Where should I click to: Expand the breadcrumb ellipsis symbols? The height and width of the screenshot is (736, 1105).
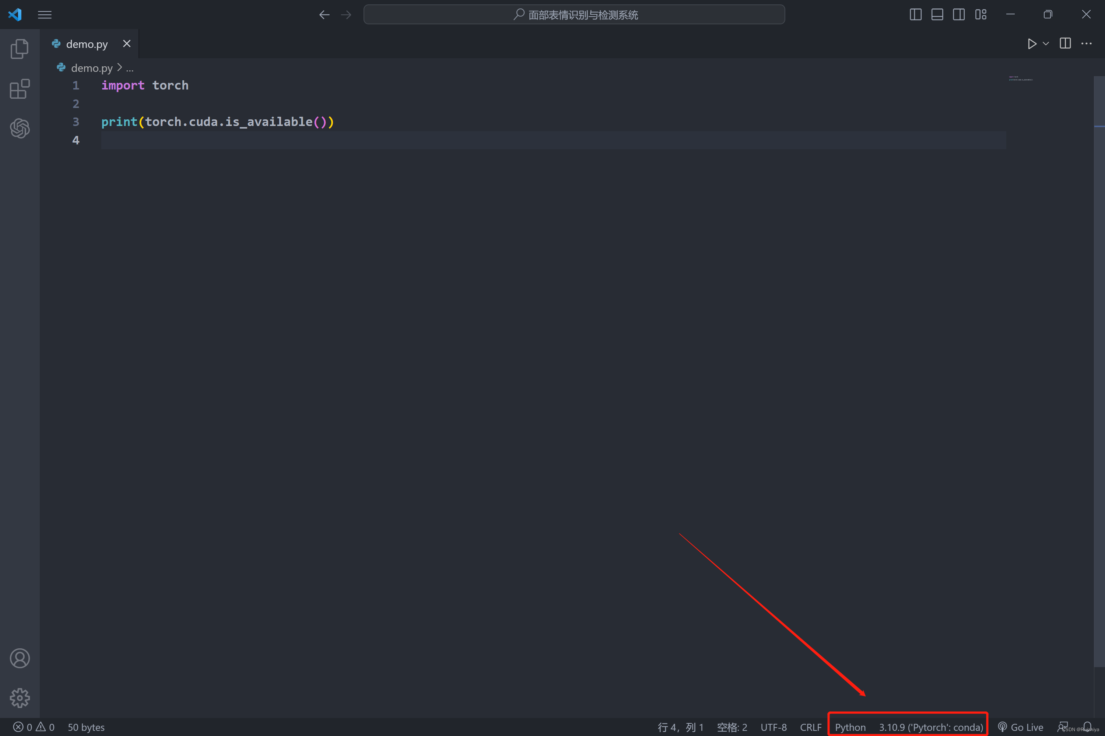point(130,69)
